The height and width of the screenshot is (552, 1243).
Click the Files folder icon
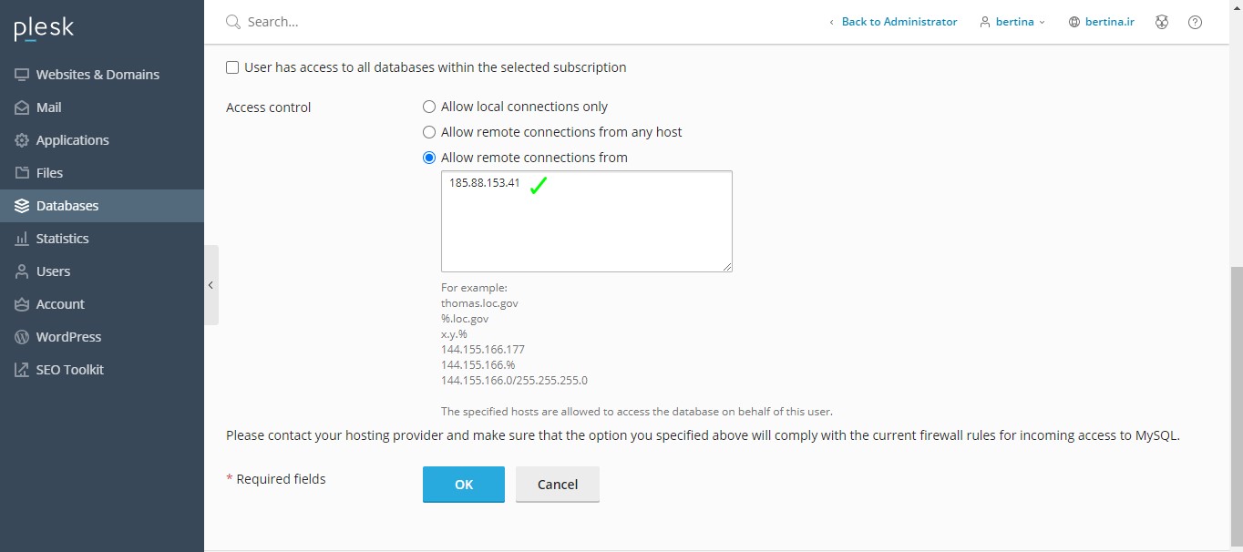[x=22, y=173]
